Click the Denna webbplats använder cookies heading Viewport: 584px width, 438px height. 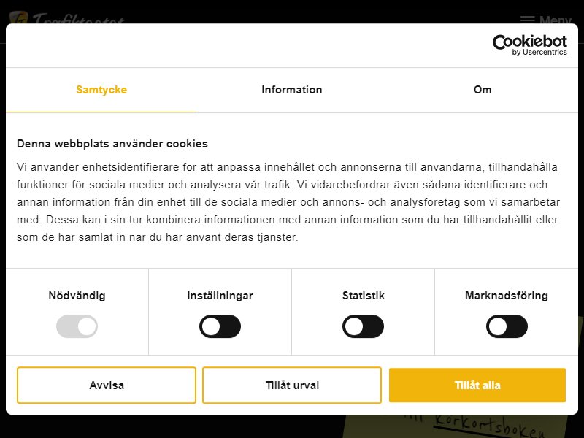click(x=112, y=144)
